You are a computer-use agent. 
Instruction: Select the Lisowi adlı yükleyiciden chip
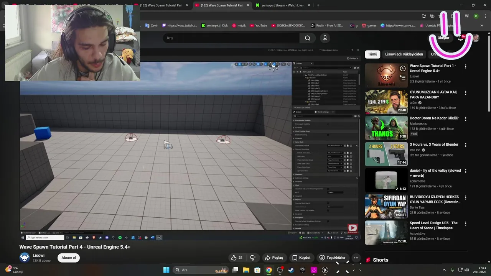tap(404, 54)
